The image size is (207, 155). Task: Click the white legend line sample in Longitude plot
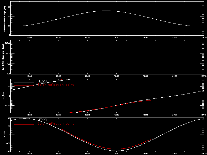coord(24,82)
